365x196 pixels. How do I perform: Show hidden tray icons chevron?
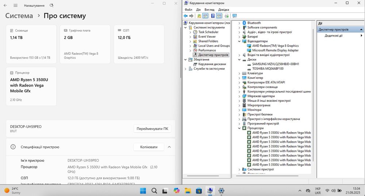tap(300, 191)
